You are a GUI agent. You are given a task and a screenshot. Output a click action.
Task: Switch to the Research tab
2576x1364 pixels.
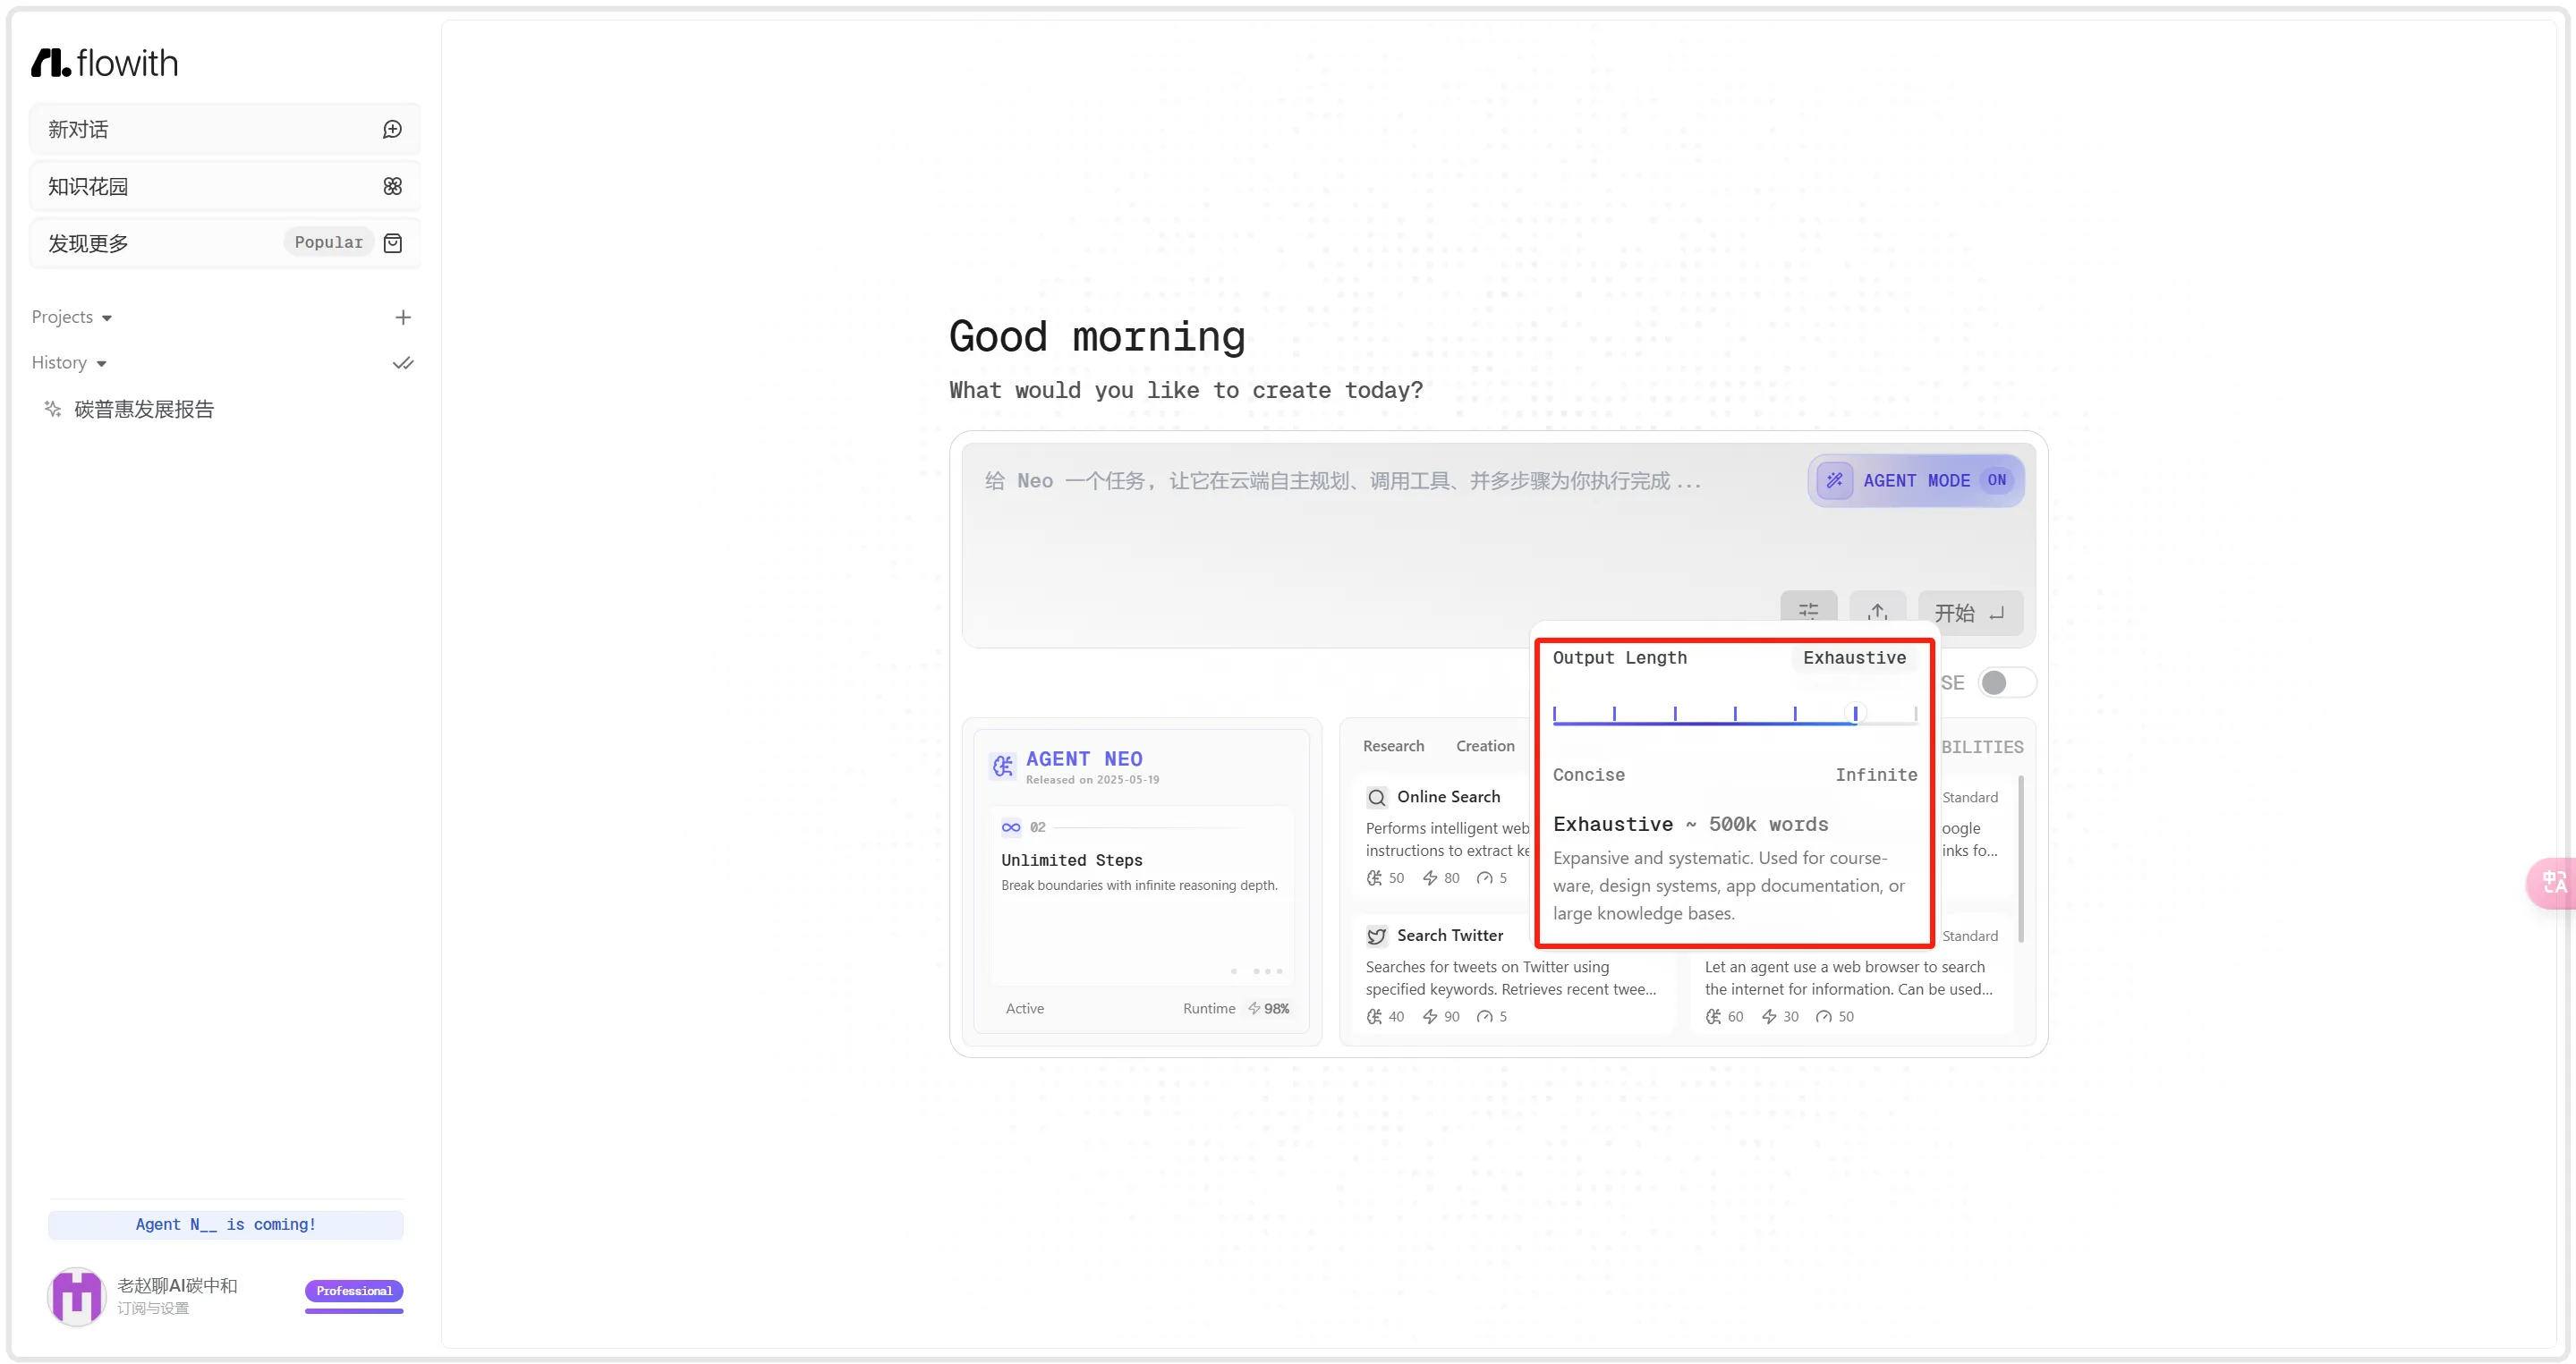(x=1393, y=747)
